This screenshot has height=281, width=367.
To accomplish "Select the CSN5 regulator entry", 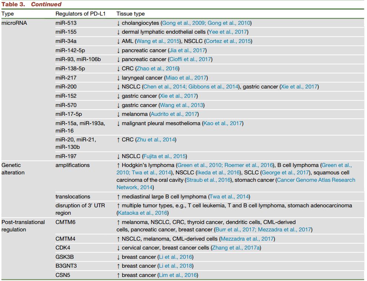I will pos(63,275).
